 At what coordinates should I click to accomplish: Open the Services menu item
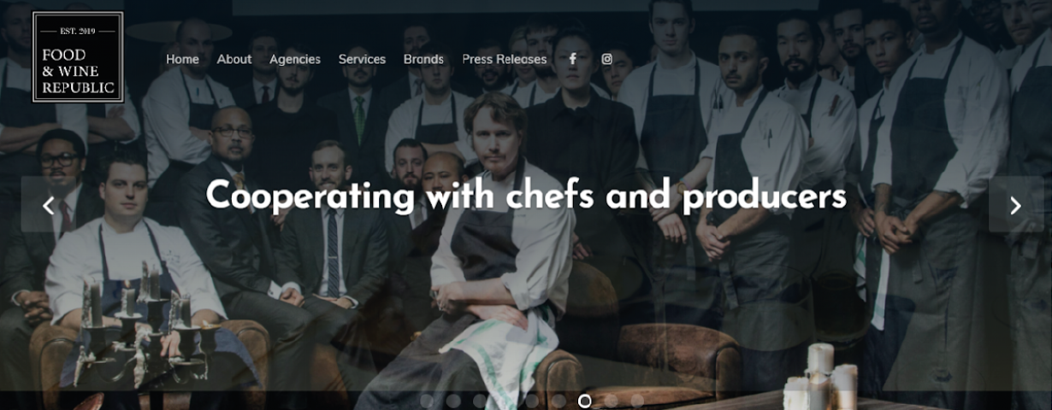pyautogui.click(x=362, y=59)
